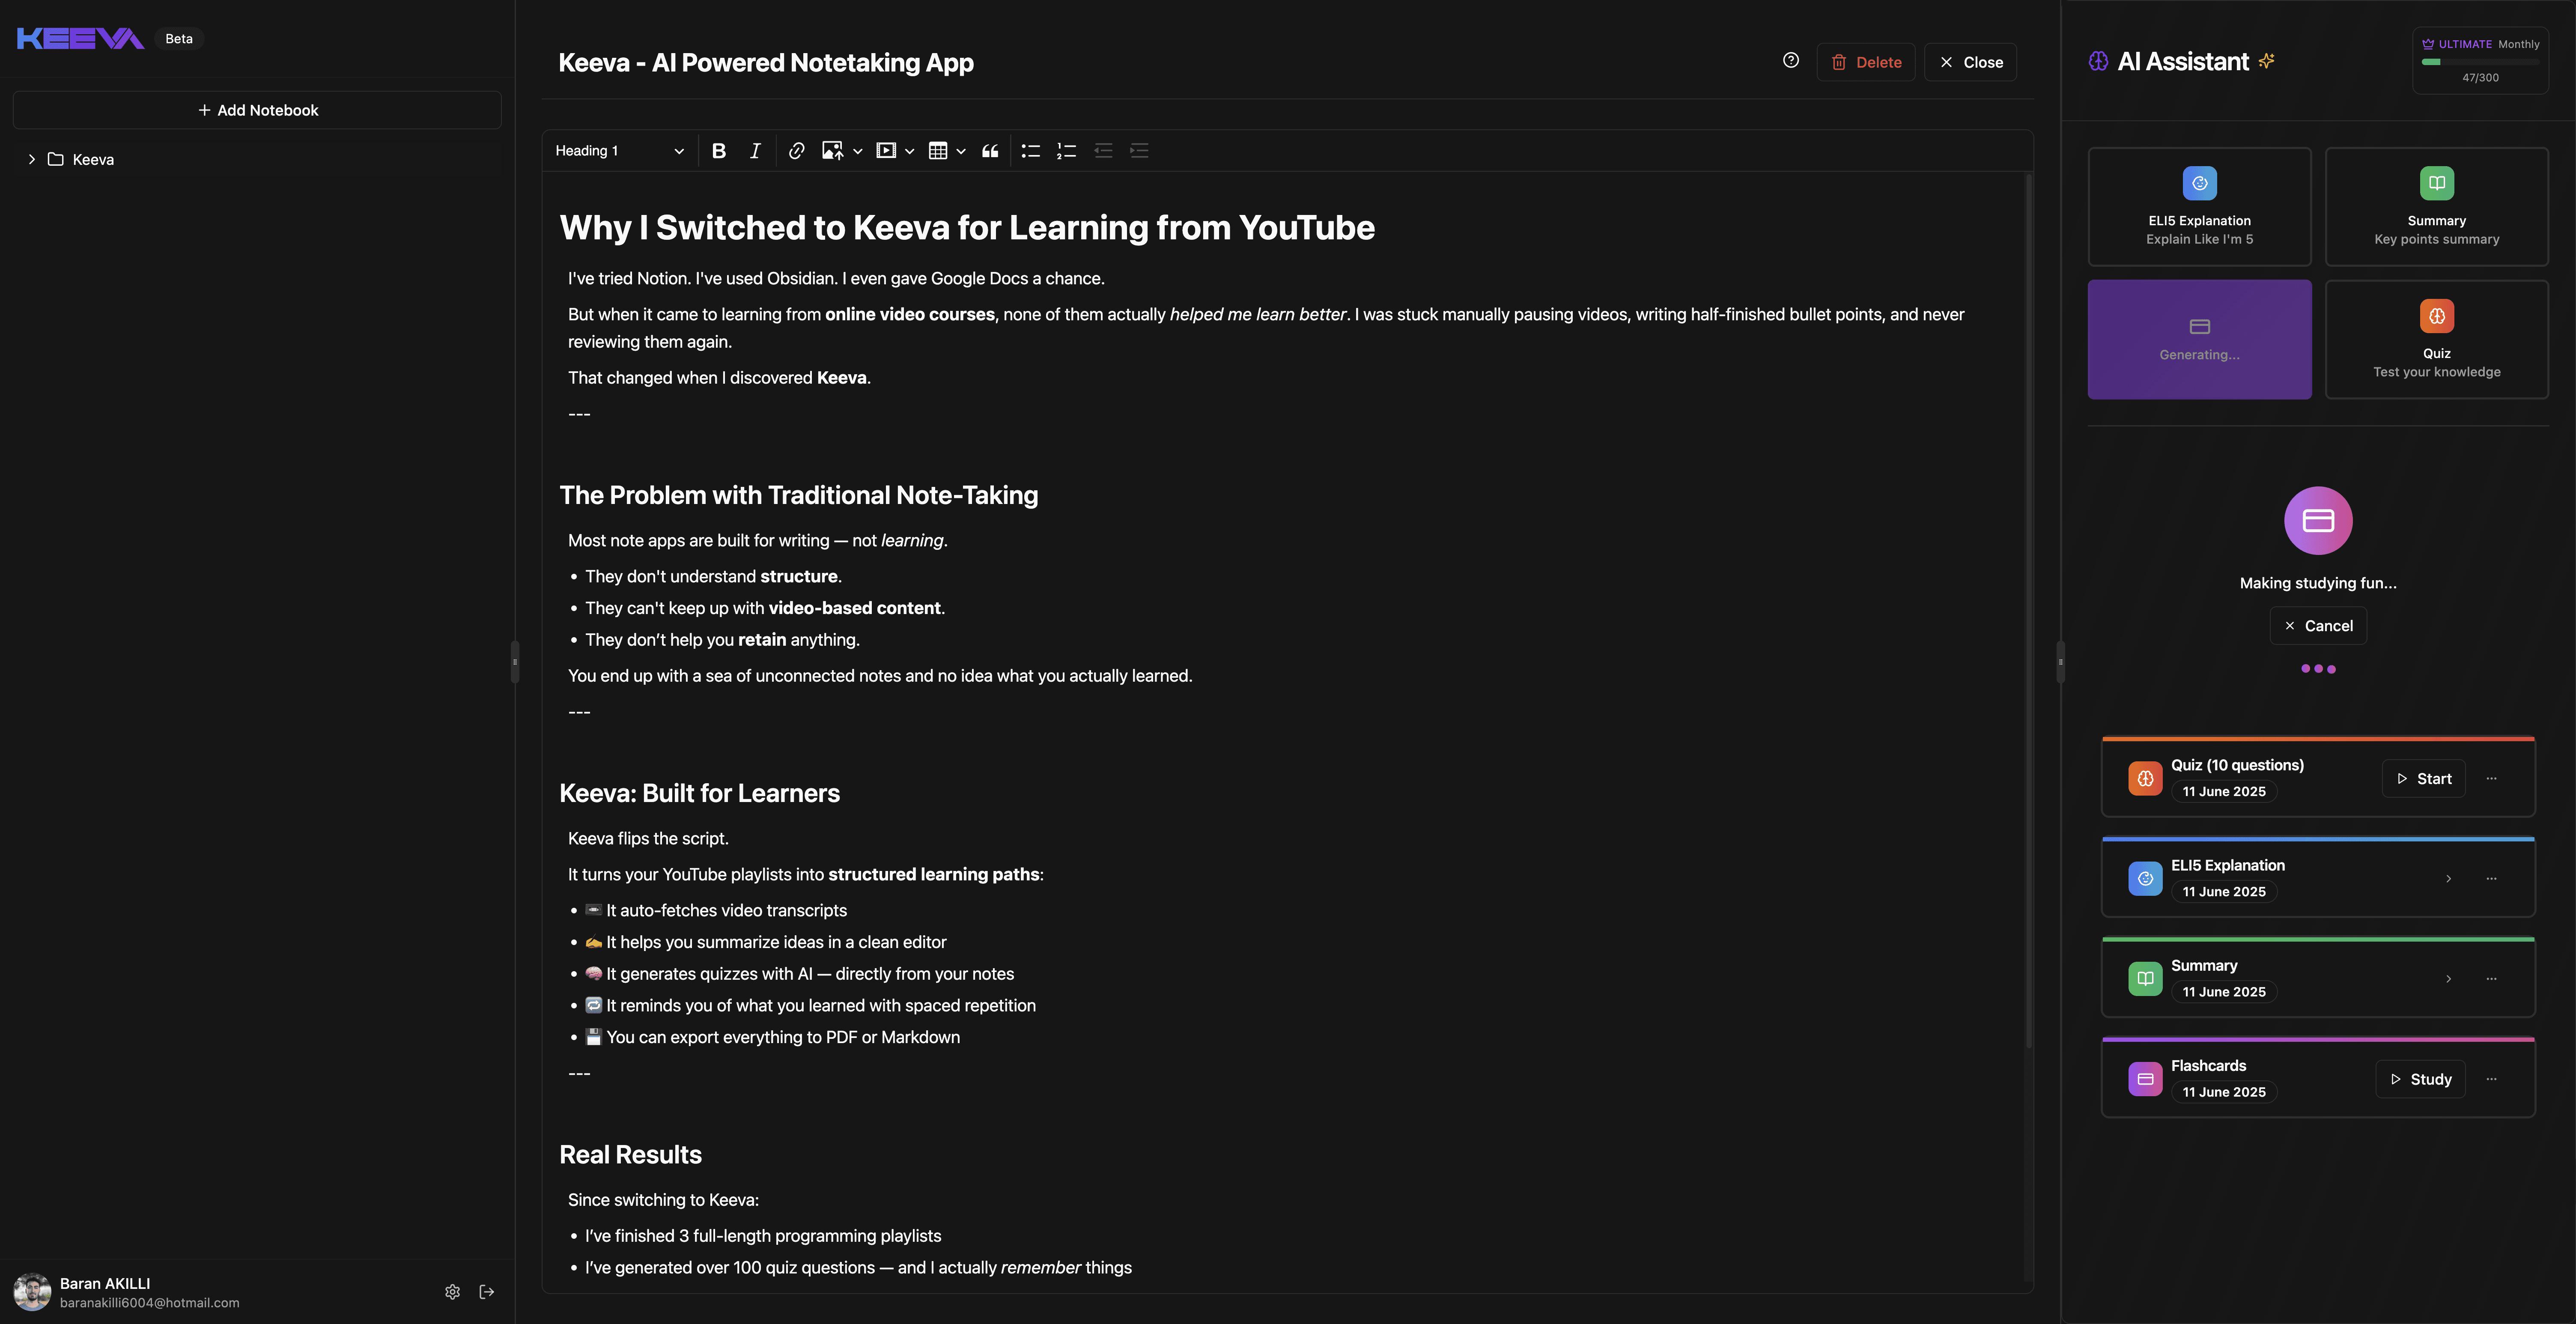
Task: Click the insert link icon
Action: (x=796, y=151)
